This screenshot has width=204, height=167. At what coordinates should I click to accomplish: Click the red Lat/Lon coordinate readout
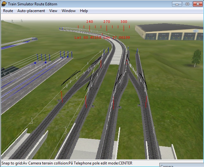click(x=102, y=37)
